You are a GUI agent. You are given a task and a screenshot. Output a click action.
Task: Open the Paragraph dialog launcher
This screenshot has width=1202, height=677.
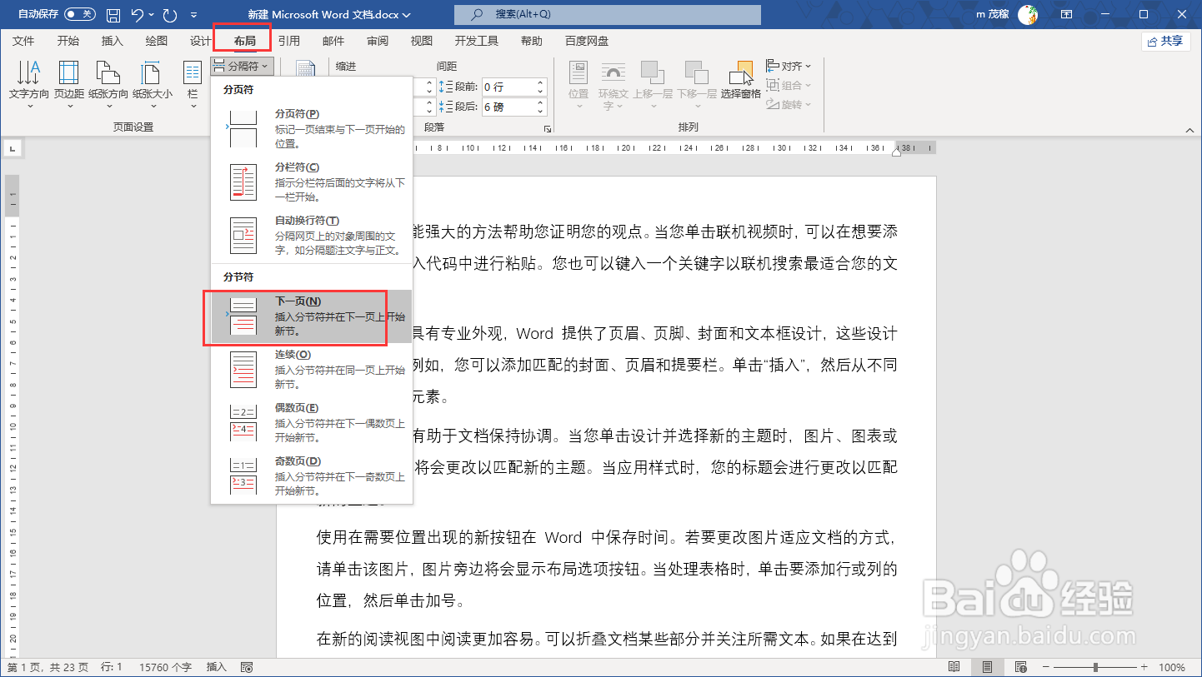coord(548,129)
